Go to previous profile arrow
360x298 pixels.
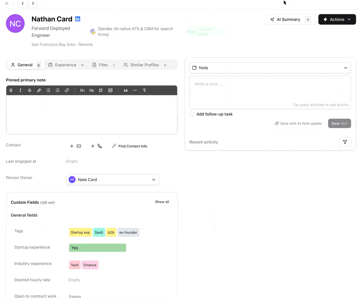click(x=22, y=4)
